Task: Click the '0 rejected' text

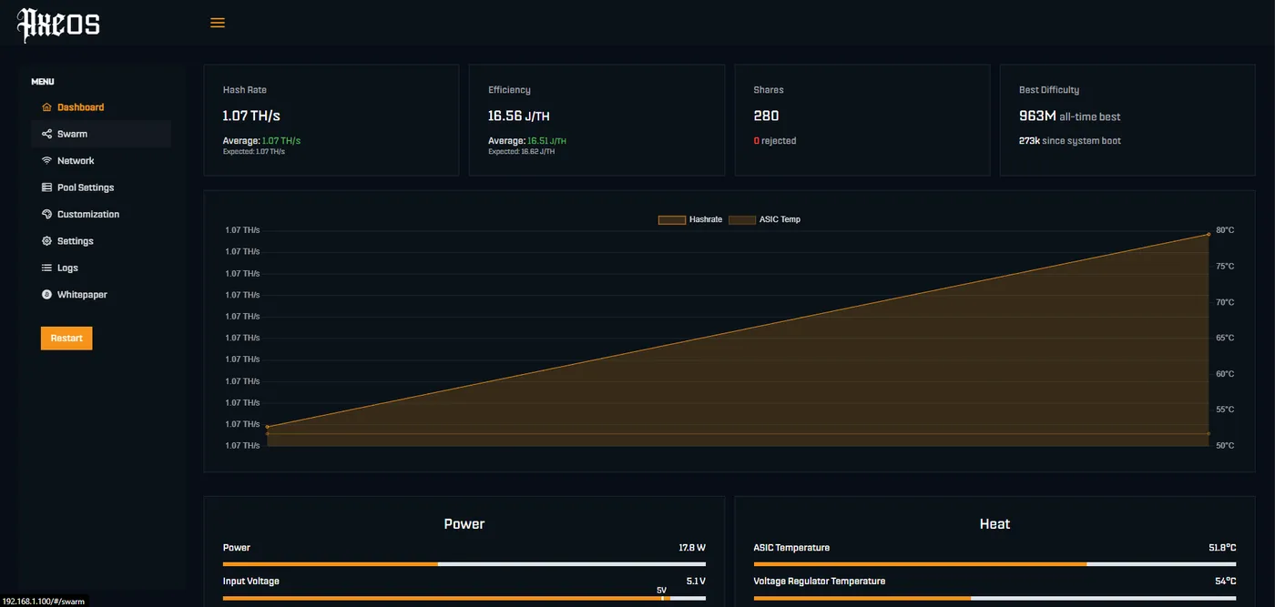Action: [x=775, y=141]
